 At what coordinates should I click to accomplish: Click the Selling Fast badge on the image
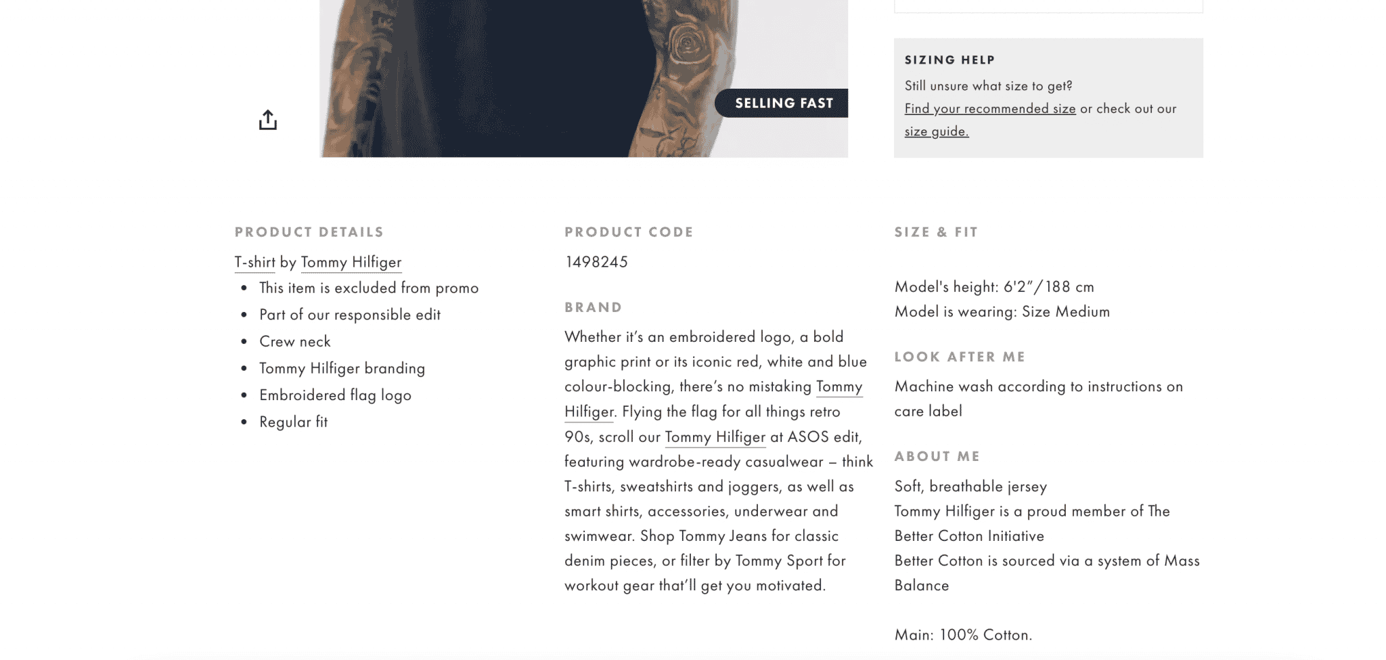click(784, 103)
